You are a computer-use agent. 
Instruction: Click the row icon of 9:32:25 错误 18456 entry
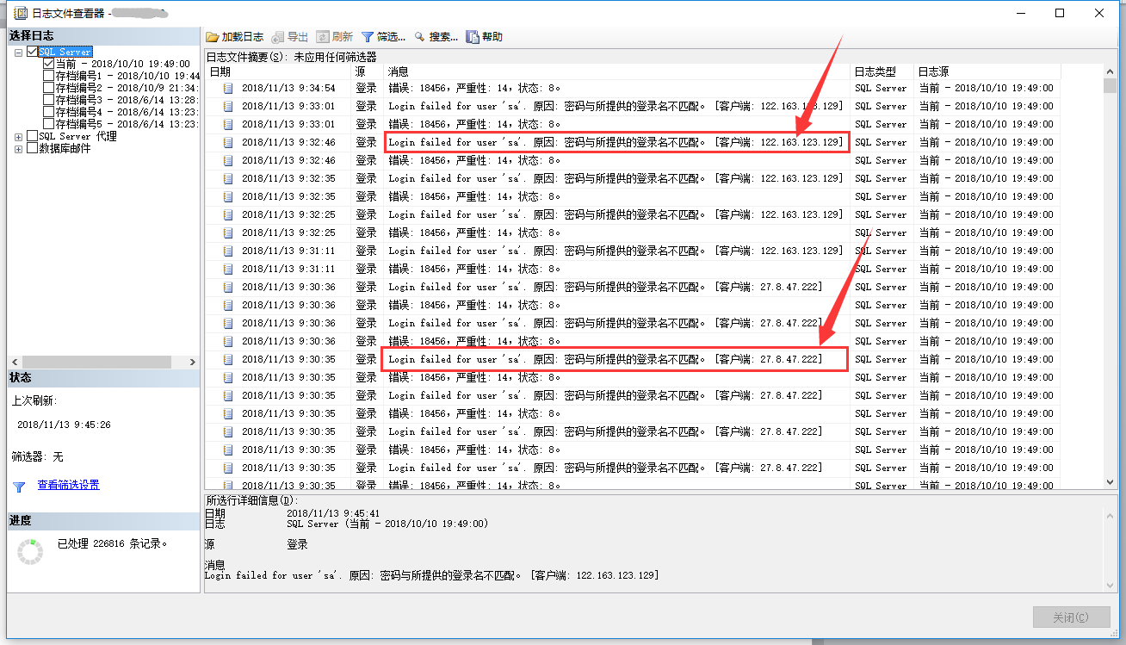pos(228,233)
